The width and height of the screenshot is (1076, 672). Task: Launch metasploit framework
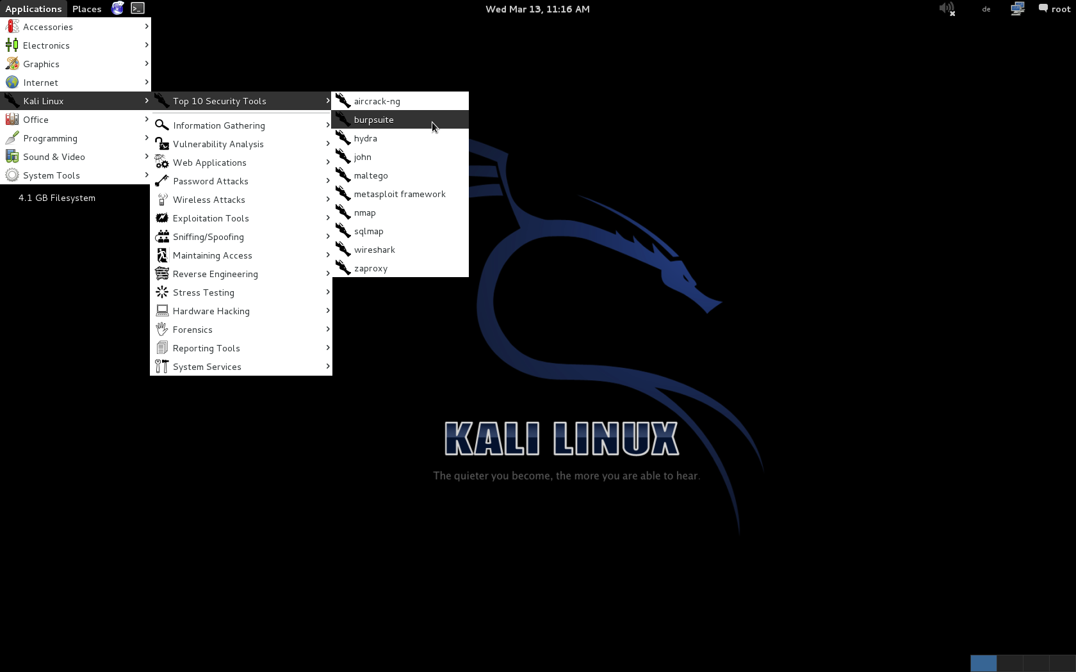tap(400, 194)
